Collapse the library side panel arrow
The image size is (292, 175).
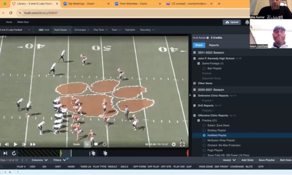pos(190,95)
